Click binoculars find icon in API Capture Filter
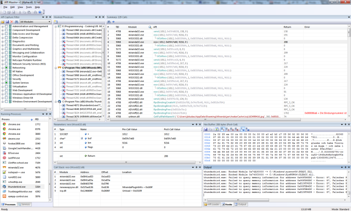Image resolution: width=351 pixels, height=211 pixels. (x=16, y=22)
